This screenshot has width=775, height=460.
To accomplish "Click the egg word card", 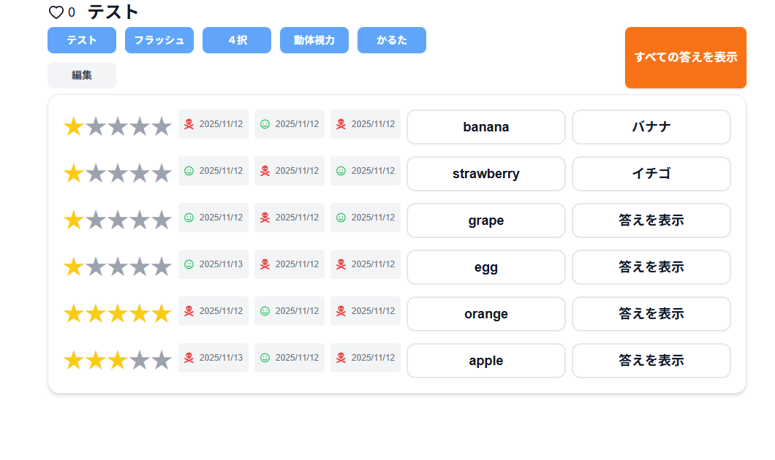I will [x=486, y=267].
